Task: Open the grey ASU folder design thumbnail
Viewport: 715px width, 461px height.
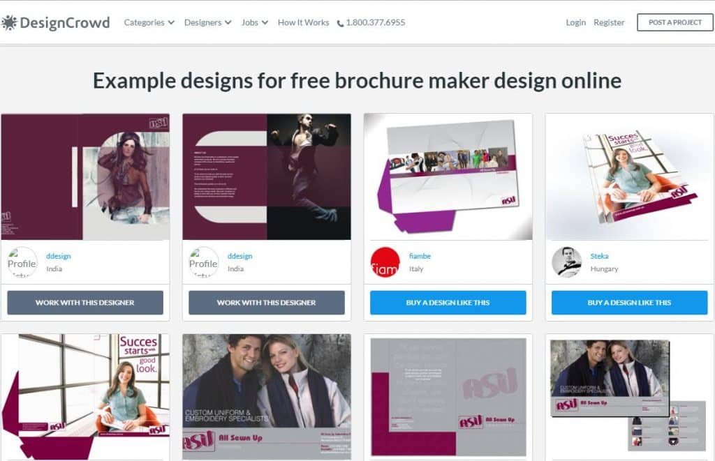Action: (448, 398)
